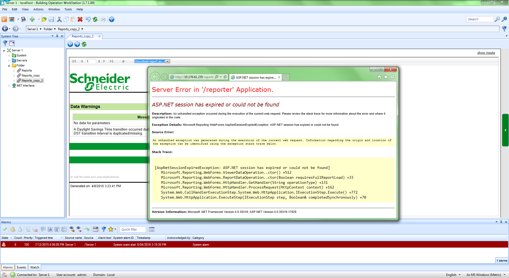Click the Paste clipboard icon

pyautogui.click(x=73, y=19)
